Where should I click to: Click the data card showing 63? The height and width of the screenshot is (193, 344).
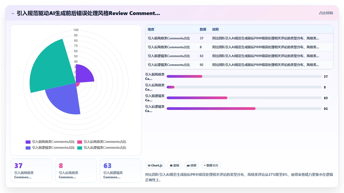tap(120, 170)
